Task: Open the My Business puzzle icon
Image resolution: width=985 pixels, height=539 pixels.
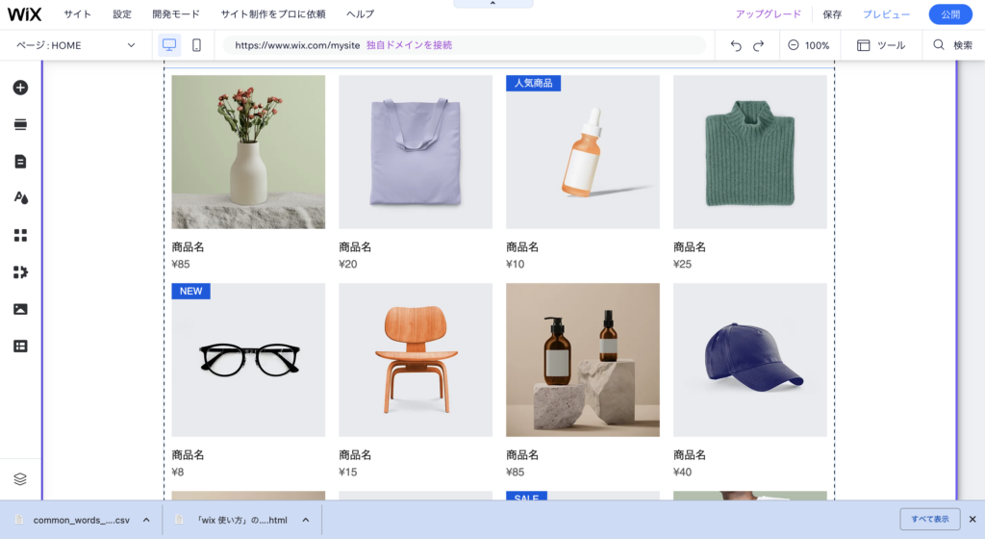Action: click(21, 272)
